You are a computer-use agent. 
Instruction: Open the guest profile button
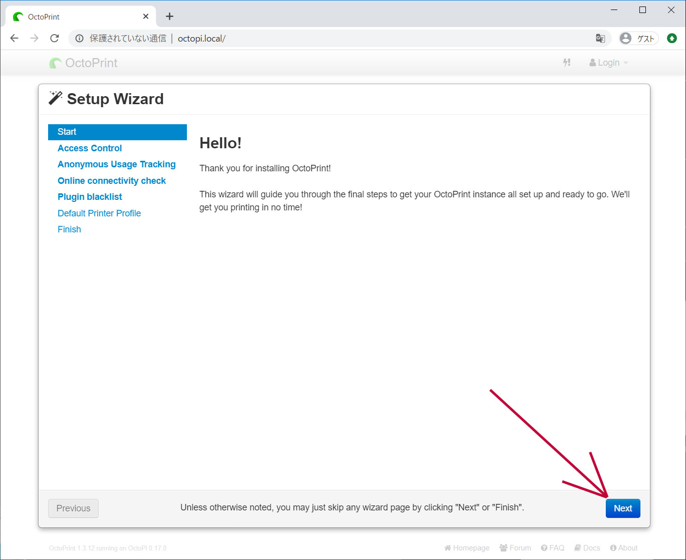point(639,39)
